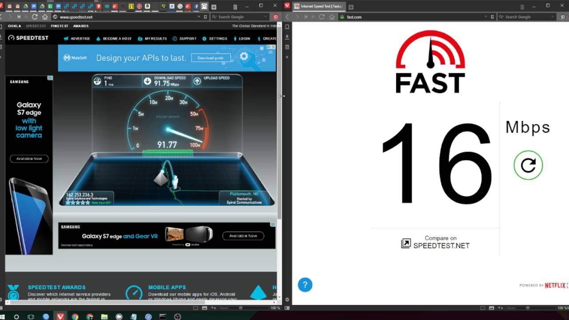Go to the home page in the Speedtest window

point(45,17)
